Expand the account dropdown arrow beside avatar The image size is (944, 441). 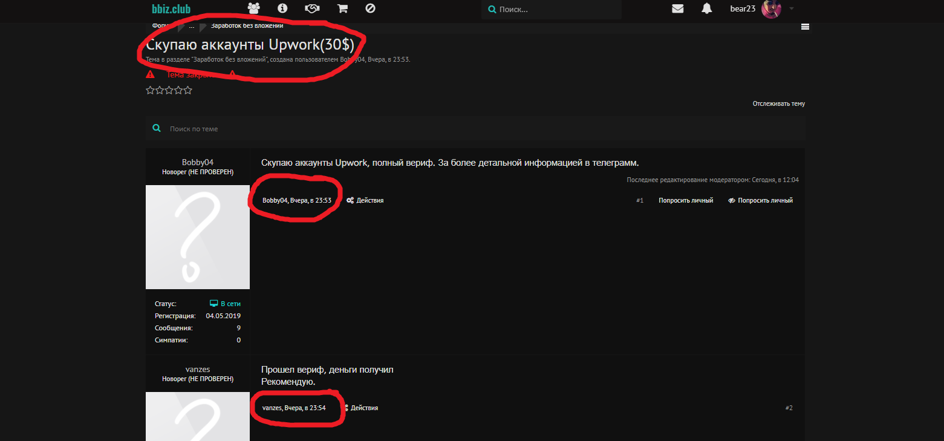tap(792, 8)
